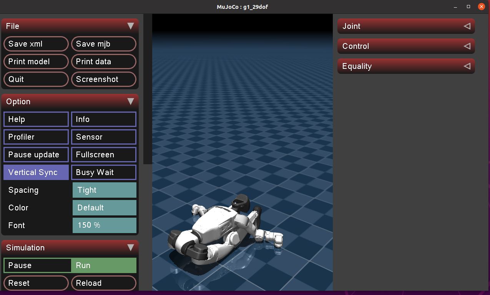Close the MuJoCo window
Image resolution: width=490 pixels, height=295 pixels.
pyautogui.click(x=481, y=7)
